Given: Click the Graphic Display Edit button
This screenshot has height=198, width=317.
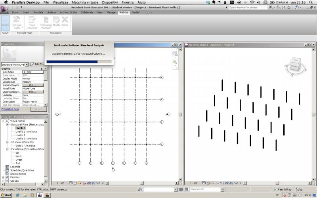Looking at the screenshot, I should (x=33, y=92).
